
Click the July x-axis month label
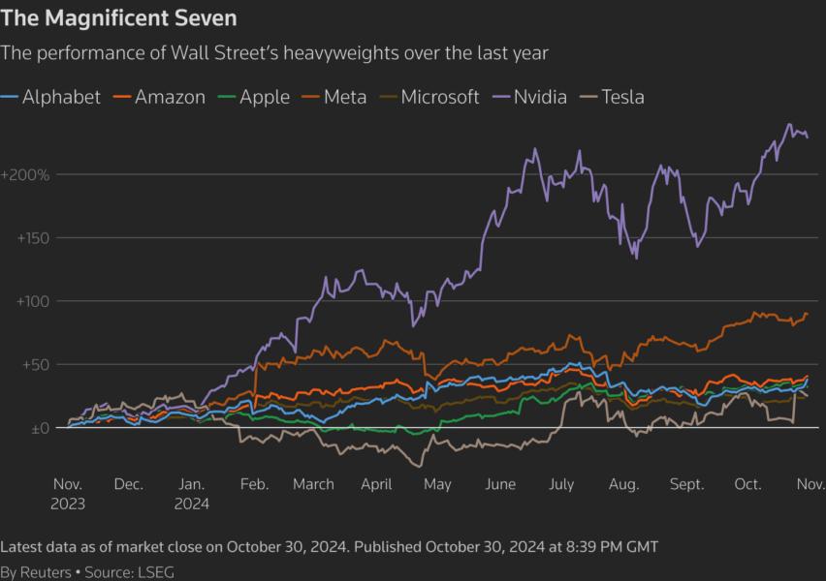tap(561, 484)
